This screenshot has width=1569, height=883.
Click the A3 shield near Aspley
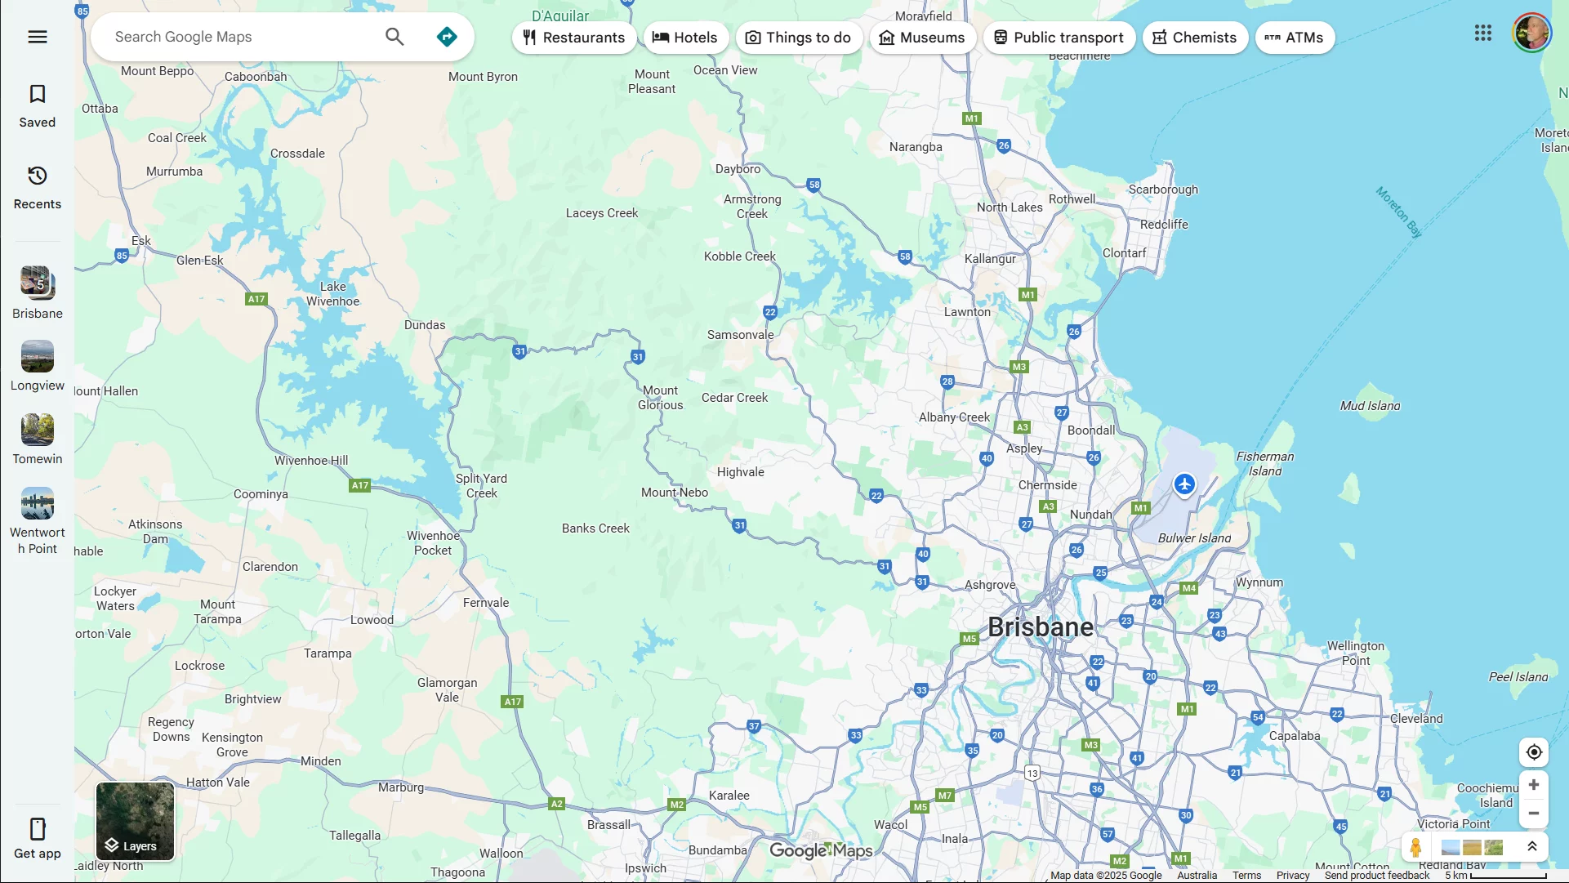(x=1023, y=427)
